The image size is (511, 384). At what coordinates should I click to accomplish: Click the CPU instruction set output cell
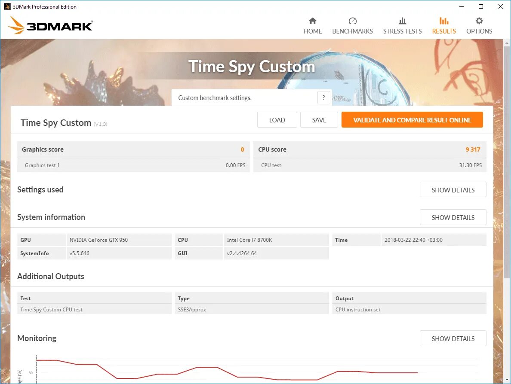409,310
